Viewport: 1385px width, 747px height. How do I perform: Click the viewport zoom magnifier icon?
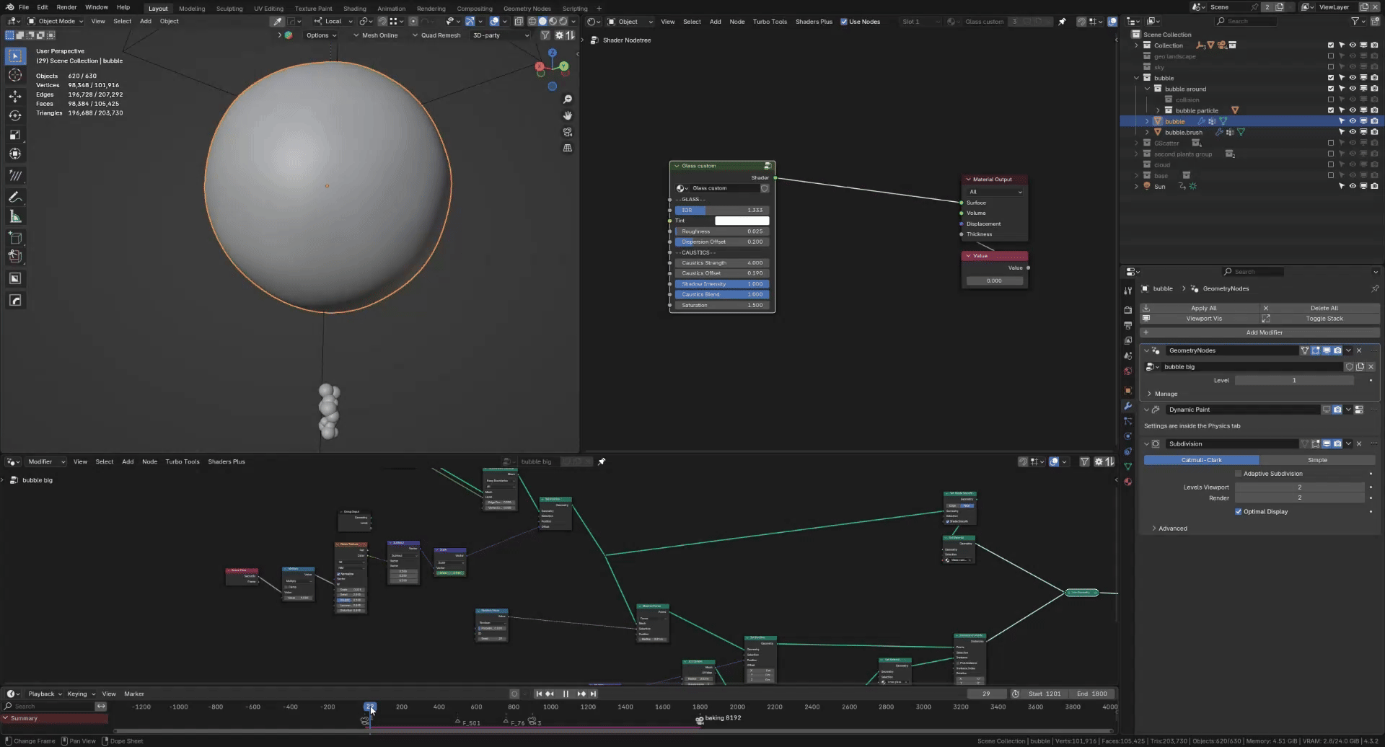tap(568, 100)
